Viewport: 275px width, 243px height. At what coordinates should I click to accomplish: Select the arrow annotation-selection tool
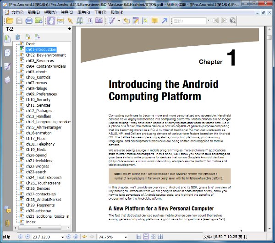[70, 21]
